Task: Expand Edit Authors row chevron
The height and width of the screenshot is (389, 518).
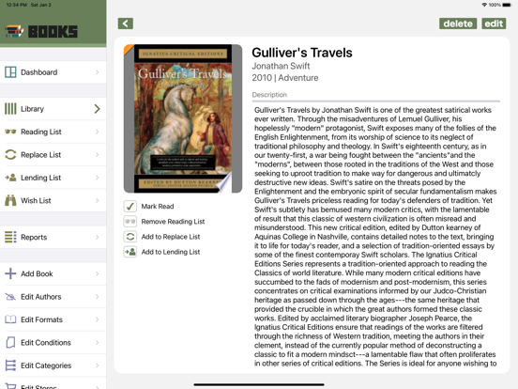Action: [x=98, y=297]
